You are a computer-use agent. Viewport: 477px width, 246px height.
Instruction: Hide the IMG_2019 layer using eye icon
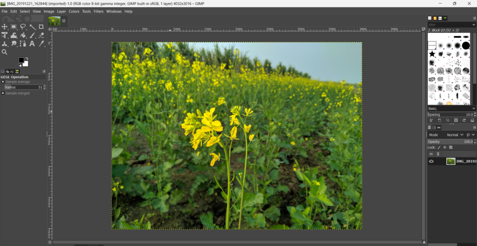pos(431,161)
